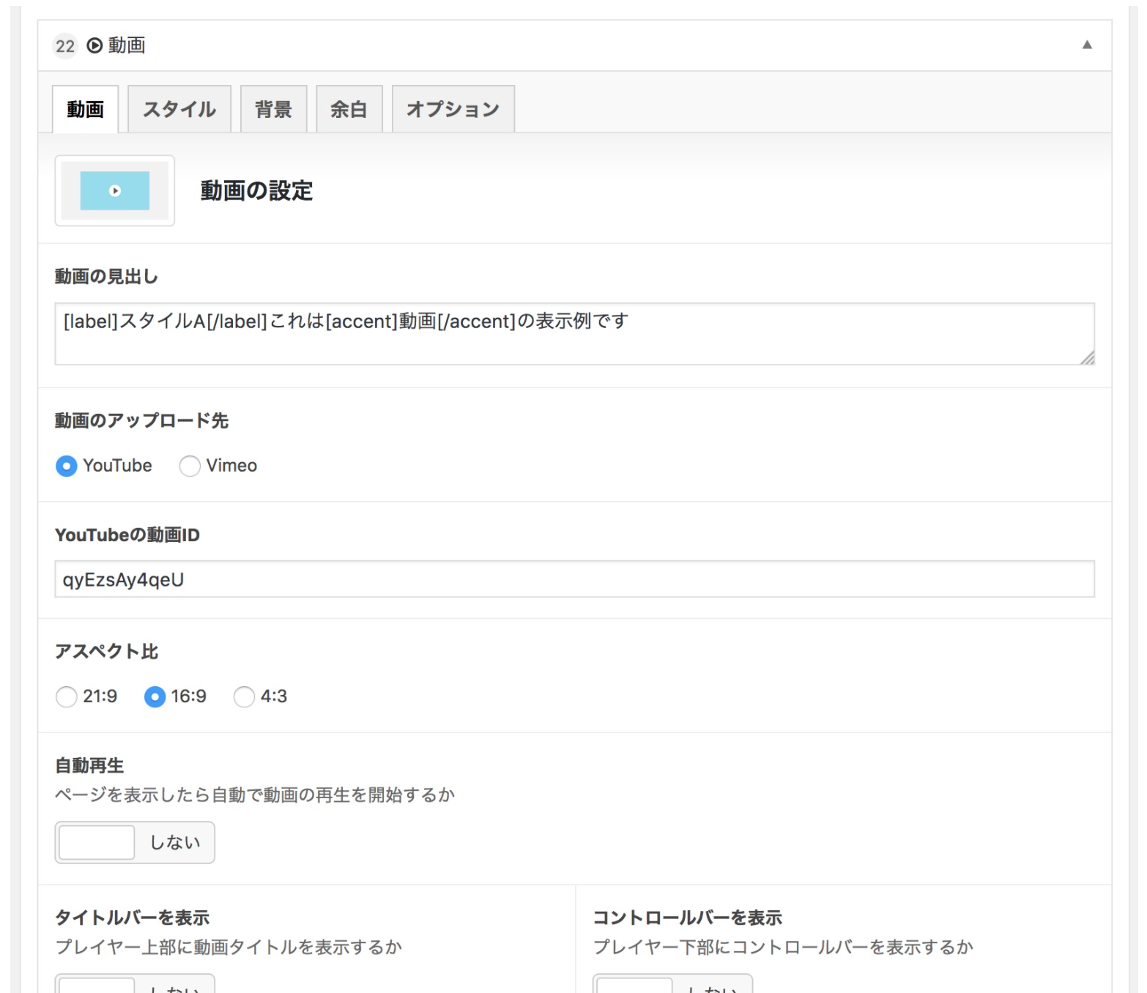Click the heading textarea resize handle

1088,357
